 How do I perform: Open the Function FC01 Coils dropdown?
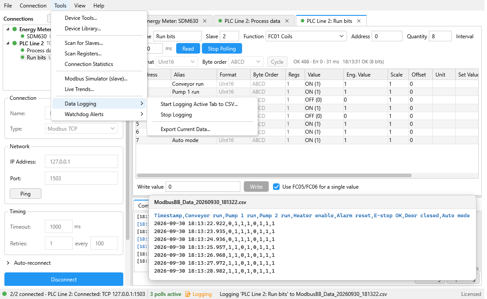point(306,36)
